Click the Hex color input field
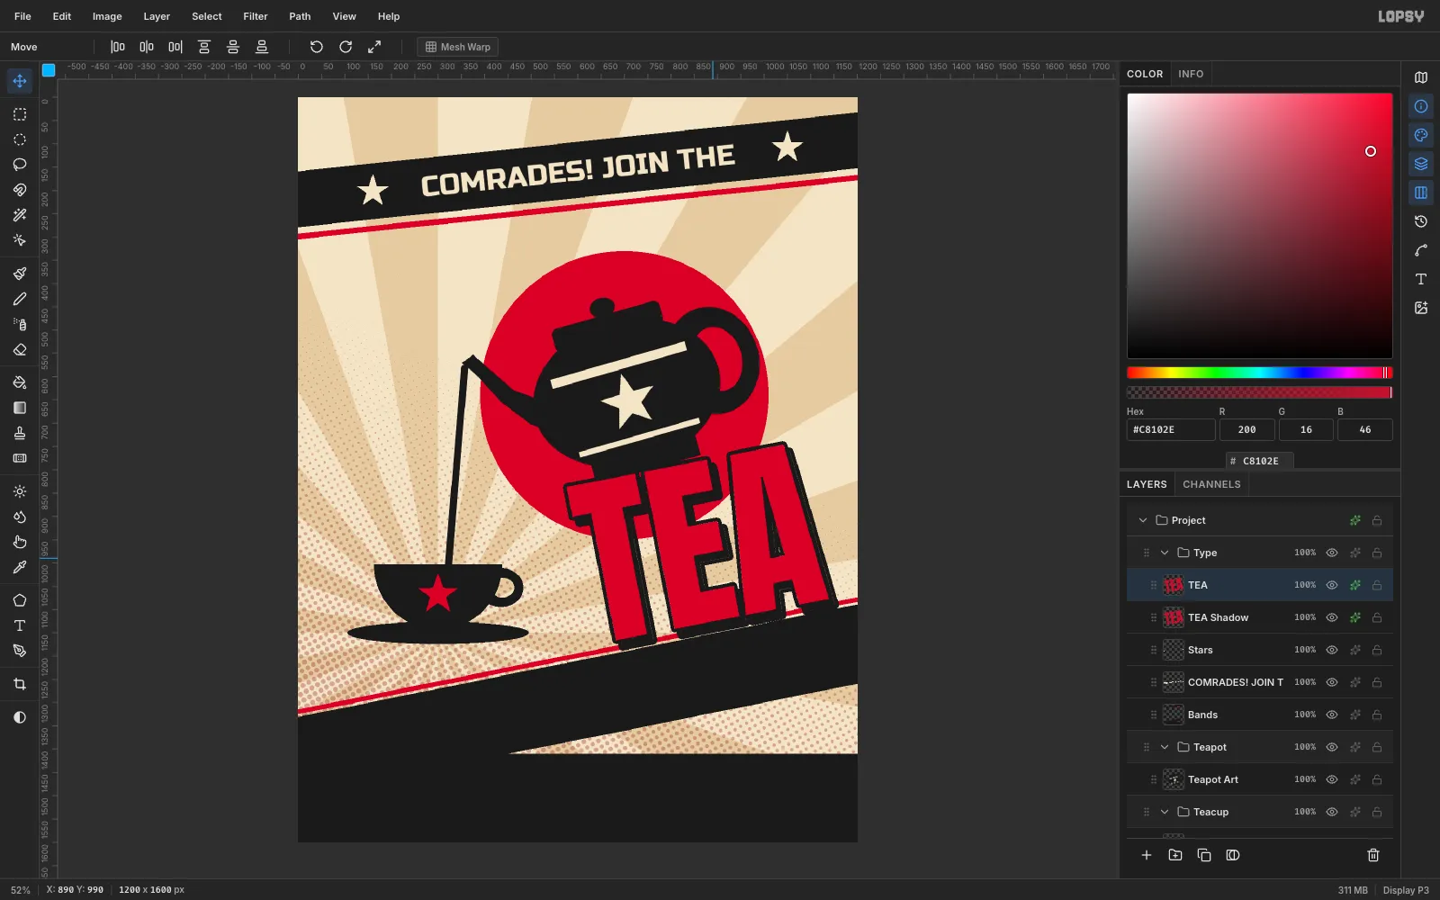The height and width of the screenshot is (900, 1440). click(x=1171, y=430)
